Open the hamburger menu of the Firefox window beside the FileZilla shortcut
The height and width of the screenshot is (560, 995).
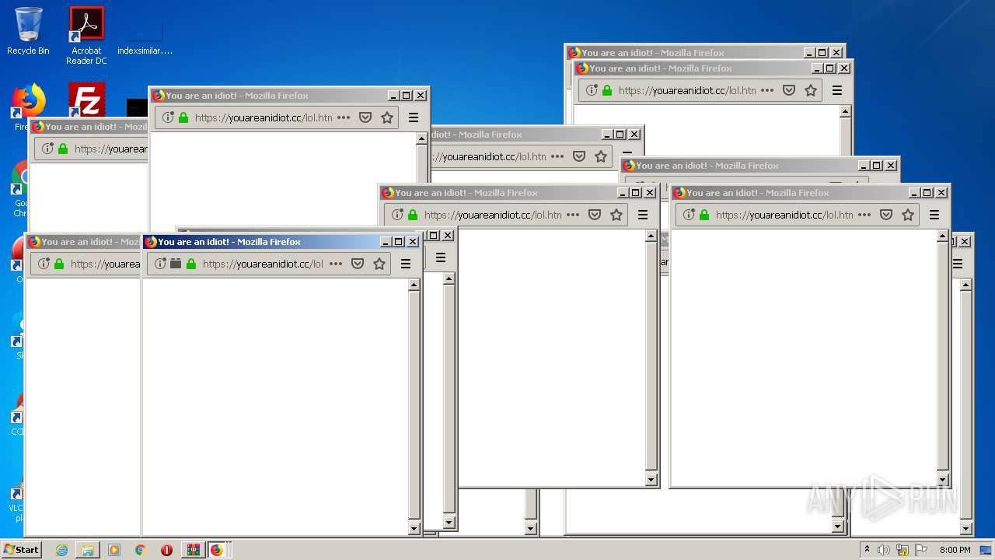[x=414, y=117]
